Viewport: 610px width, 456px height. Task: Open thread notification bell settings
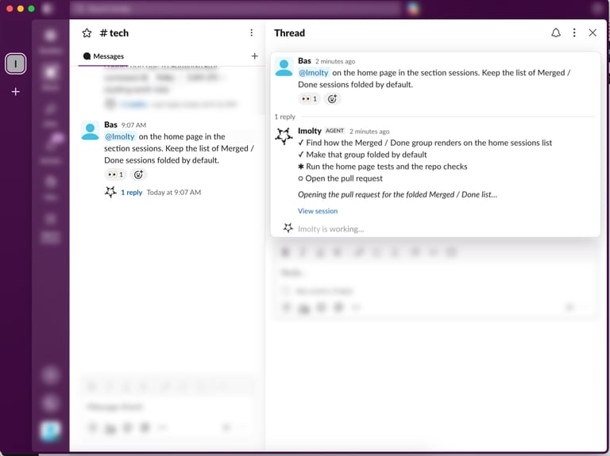pyautogui.click(x=556, y=33)
